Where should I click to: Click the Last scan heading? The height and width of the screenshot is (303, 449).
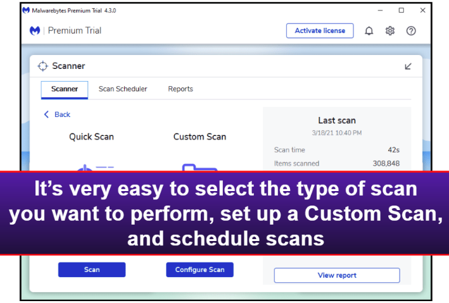(x=337, y=120)
